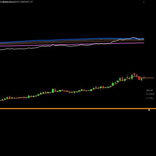Click the small white volume bar below orange line
Screen dimensions: 156x156
tap(149, 110)
